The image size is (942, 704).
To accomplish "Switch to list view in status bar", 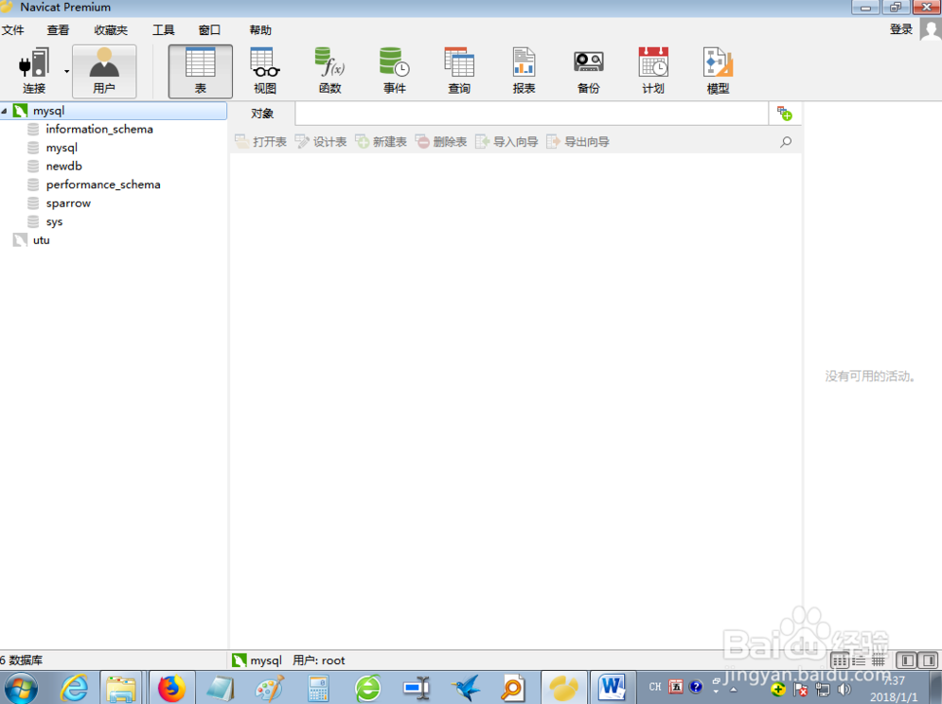I will [859, 660].
